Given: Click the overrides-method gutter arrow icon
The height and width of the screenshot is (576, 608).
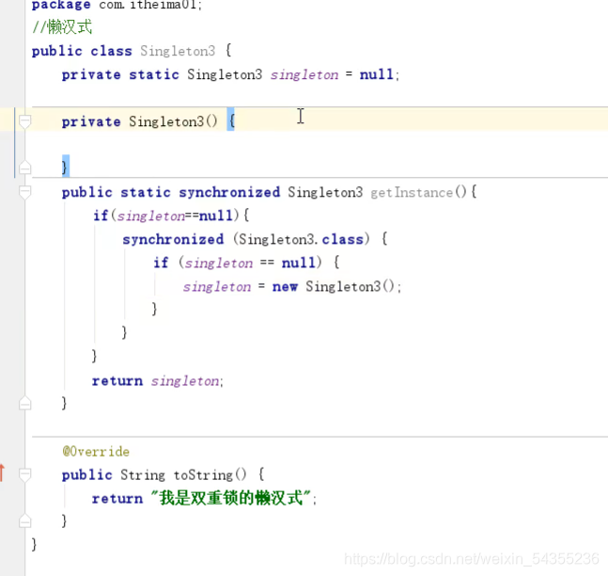Looking at the screenshot, I should pyautogui.click(x=2, y=473).
